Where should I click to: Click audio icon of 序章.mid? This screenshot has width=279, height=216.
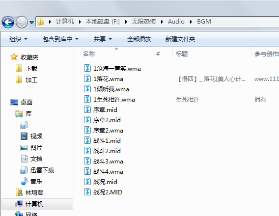coord(87,109)
